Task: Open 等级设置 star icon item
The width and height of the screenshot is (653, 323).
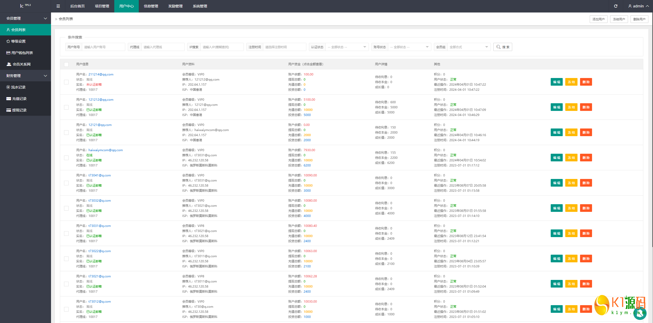Action: 8,41
